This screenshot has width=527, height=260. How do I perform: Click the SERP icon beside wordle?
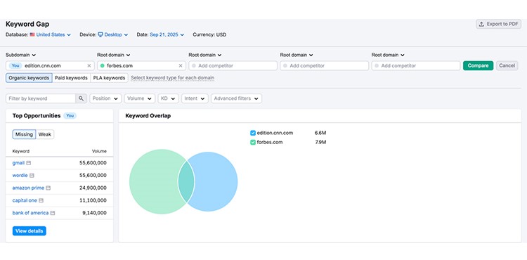(32, 176)
